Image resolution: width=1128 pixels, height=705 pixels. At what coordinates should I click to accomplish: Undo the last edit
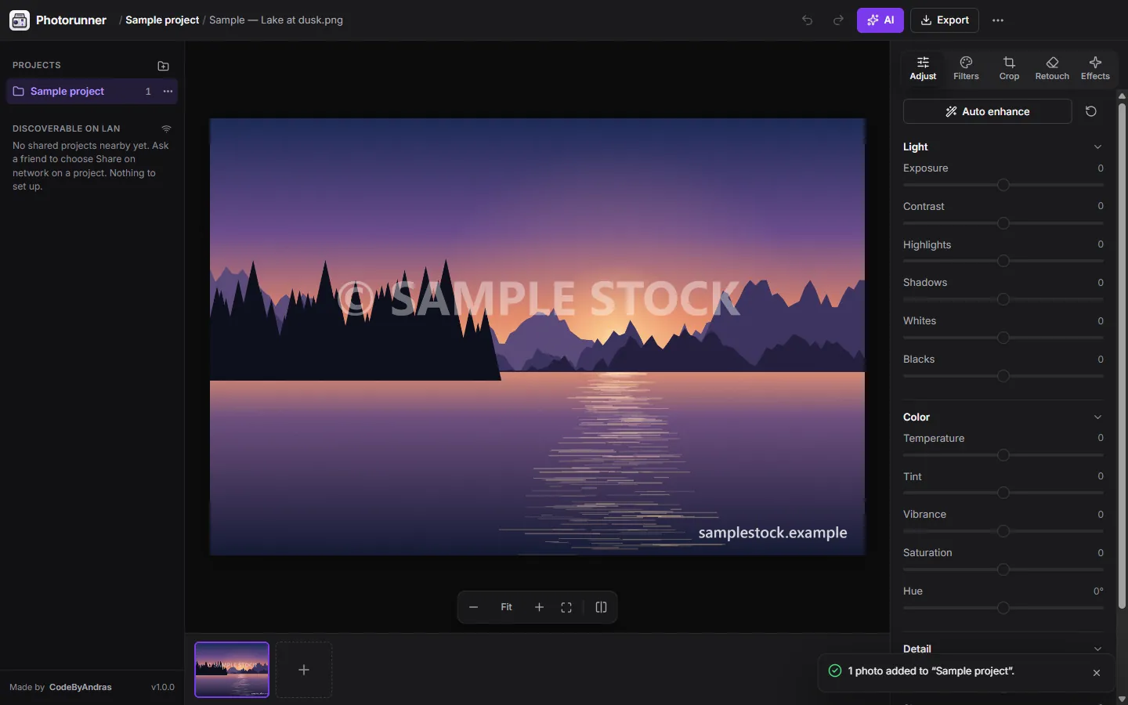tap(808, 20)
